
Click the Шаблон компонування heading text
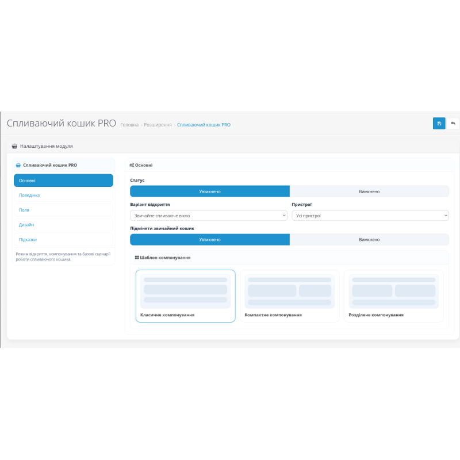pos(165,258)
